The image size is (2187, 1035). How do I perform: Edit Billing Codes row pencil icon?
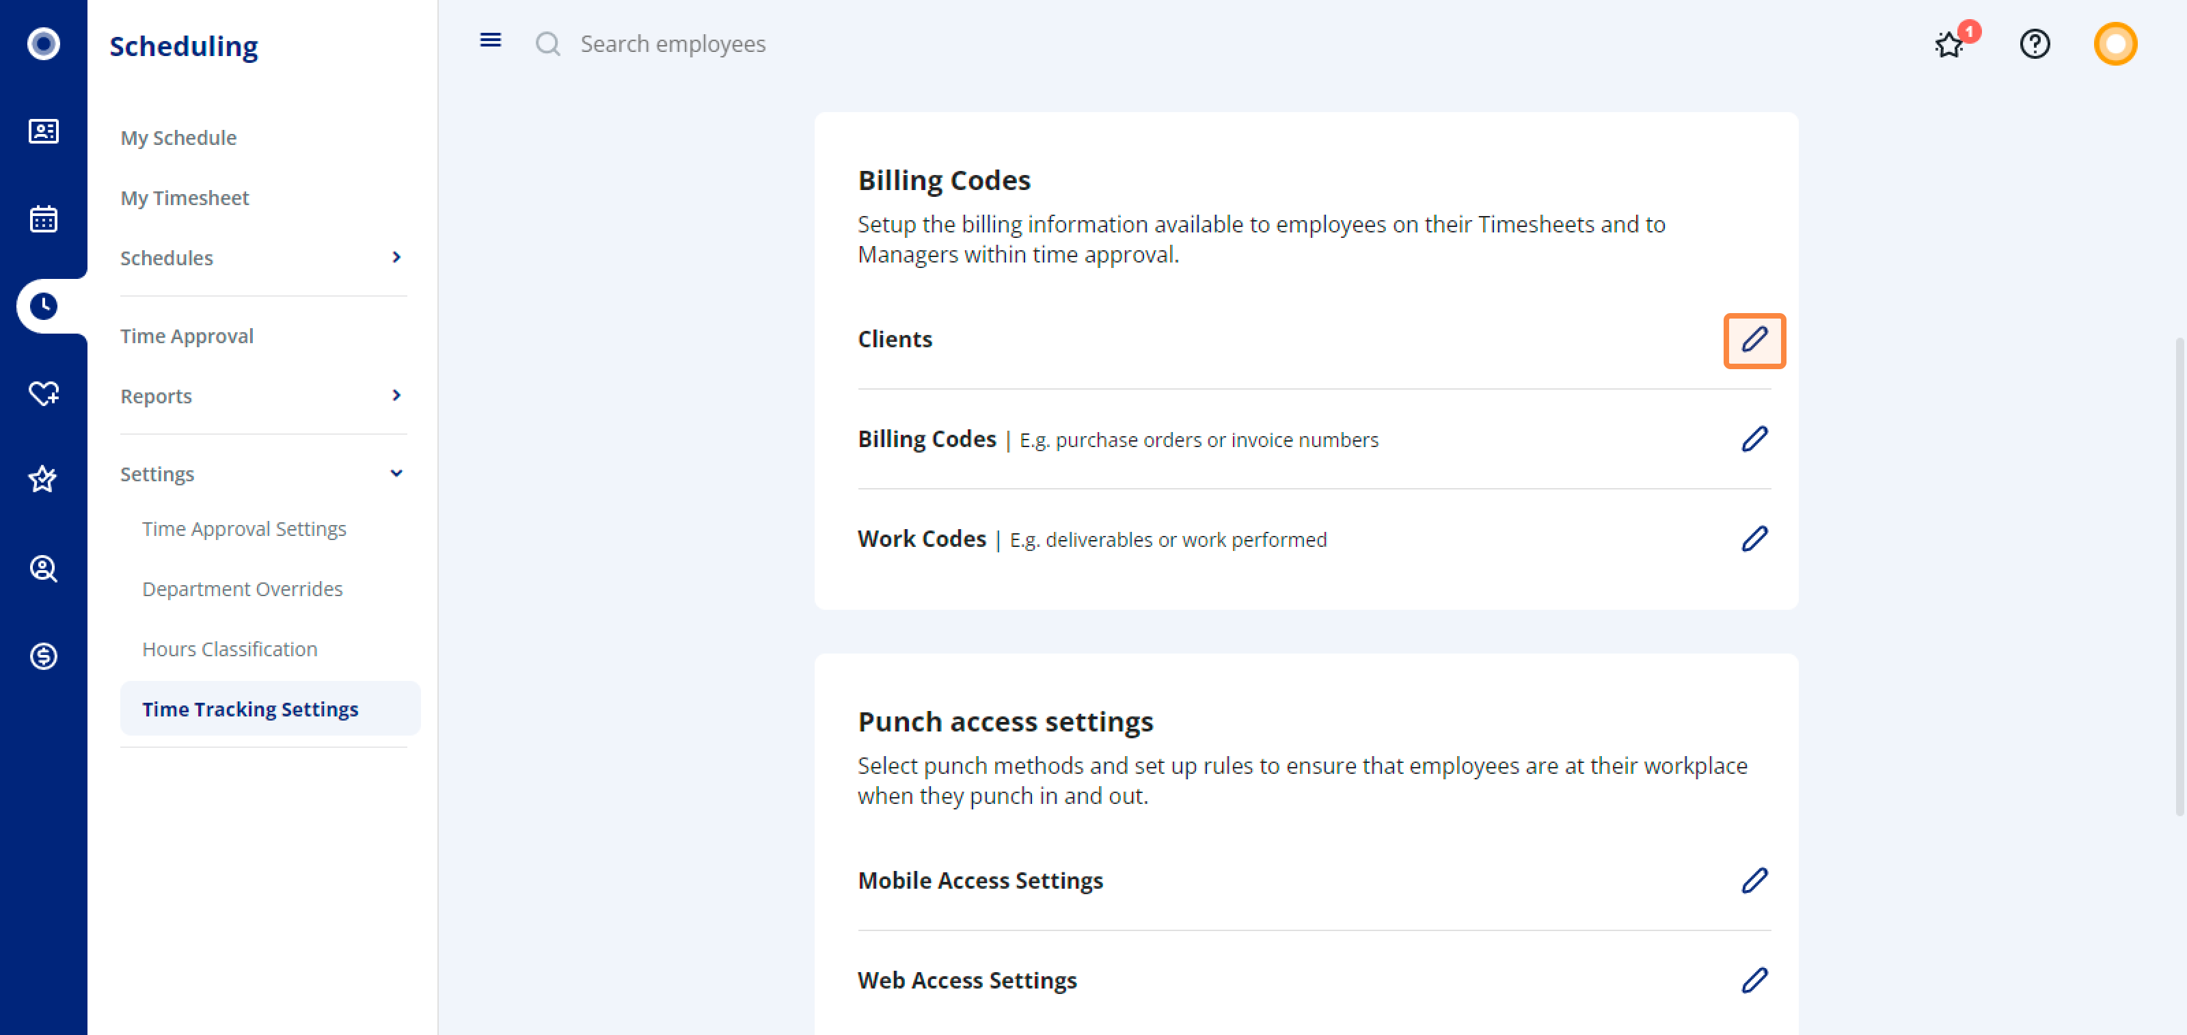1754,439
